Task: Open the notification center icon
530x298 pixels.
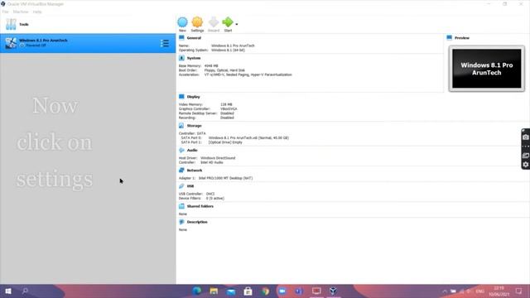Action: (519, 291)
